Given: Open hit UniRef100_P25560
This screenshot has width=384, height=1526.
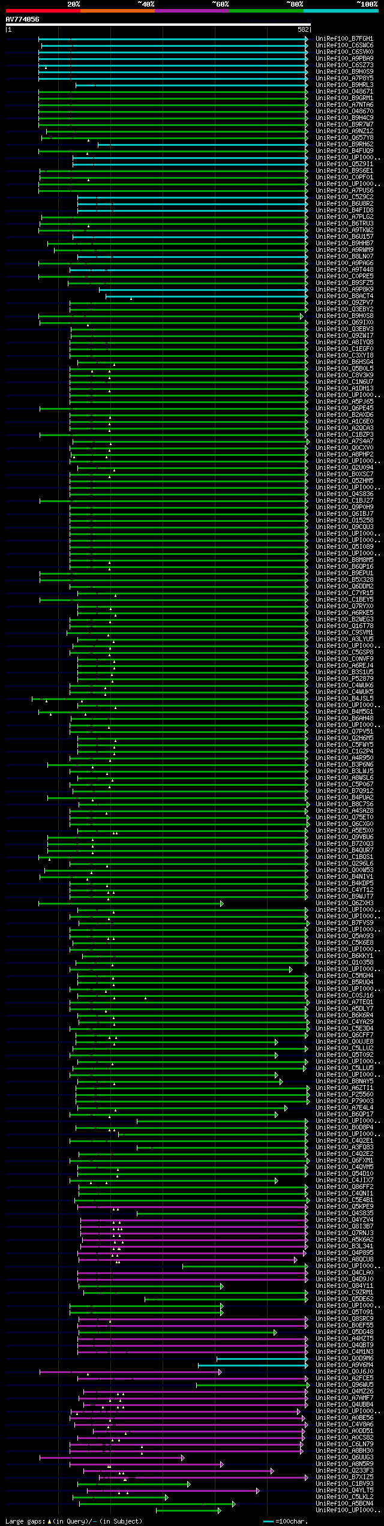Looking at the screenshot, I should (344, 1095).
